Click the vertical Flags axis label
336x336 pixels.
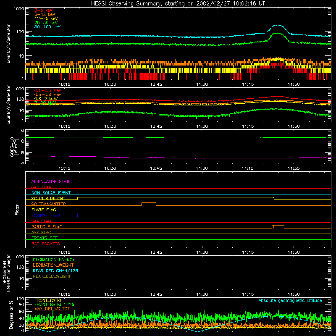[x=17, y=210]
